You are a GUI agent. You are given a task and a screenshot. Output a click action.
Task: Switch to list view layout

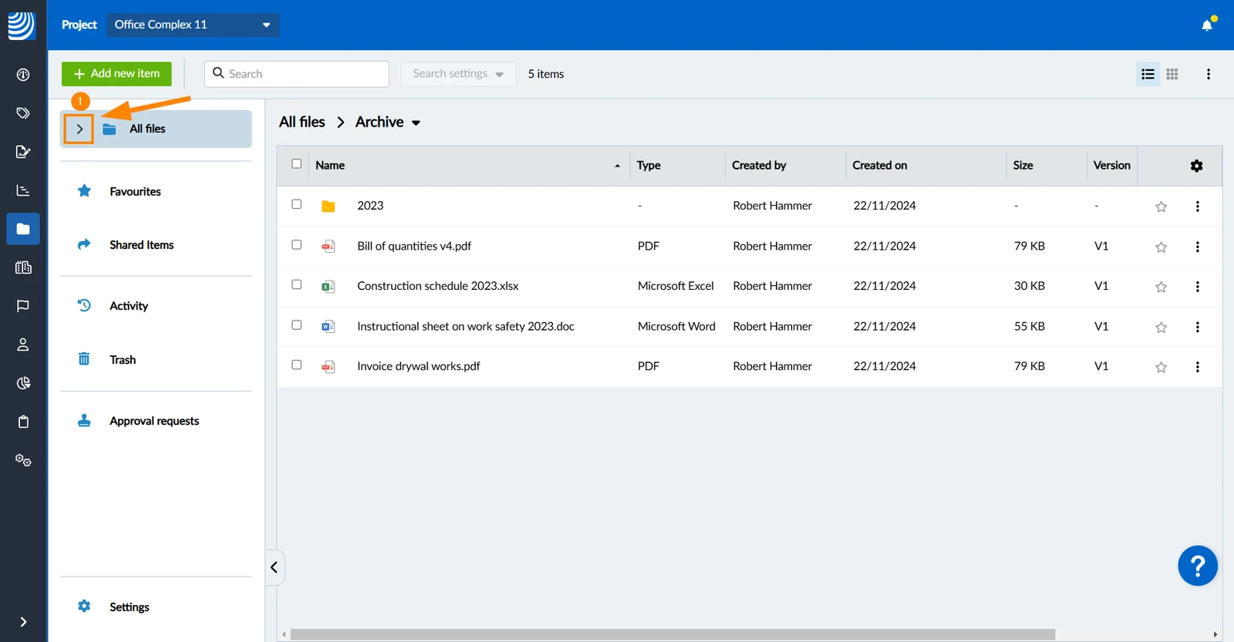(1148, 74)
